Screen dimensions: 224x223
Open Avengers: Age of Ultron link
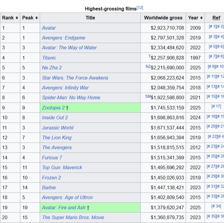tap(67, 197)
